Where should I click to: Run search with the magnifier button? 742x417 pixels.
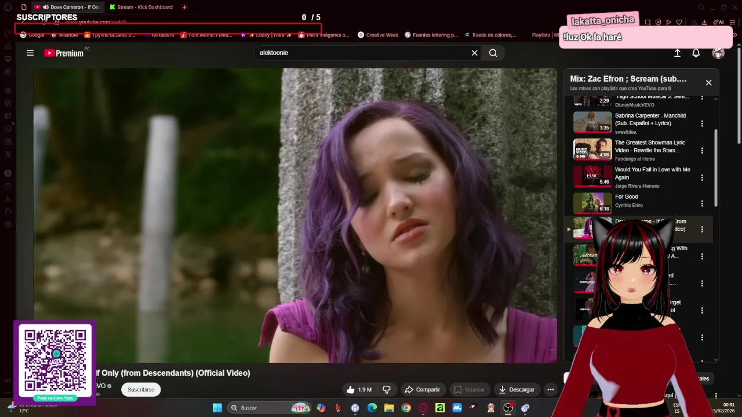pyautogui.click(x=493, y=53)
